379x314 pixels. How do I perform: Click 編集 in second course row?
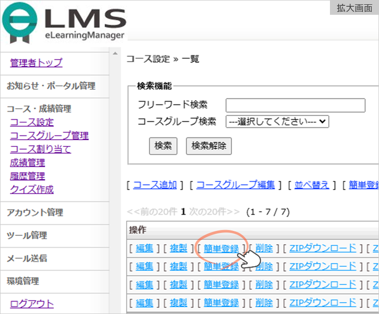click(x=145, y=266)
